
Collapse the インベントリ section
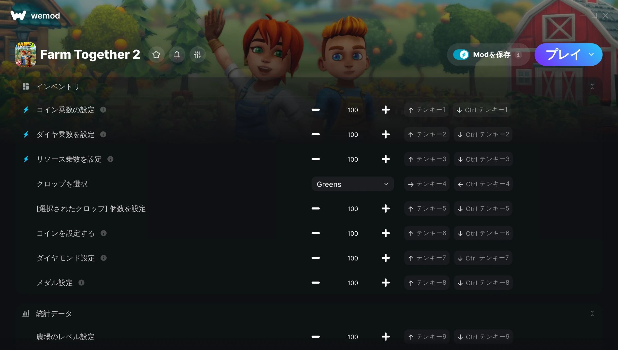(592, 86)
